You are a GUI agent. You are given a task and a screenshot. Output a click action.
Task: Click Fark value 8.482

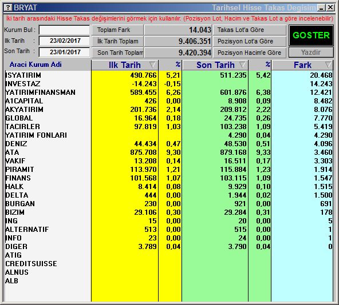323,101
